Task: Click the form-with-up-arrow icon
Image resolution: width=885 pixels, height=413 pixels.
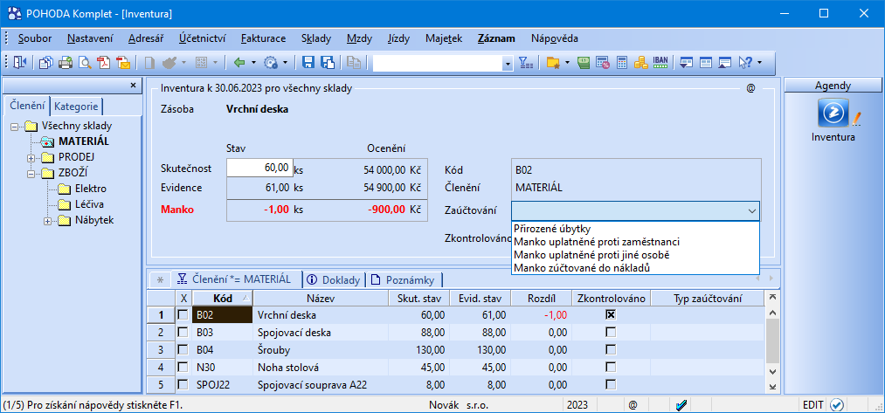Action: 725,63
